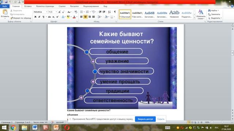Click the family values slide image

tap(122, 68)
